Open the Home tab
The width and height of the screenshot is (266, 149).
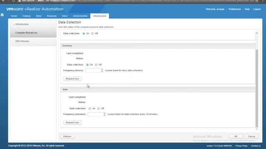pos(14,16)
